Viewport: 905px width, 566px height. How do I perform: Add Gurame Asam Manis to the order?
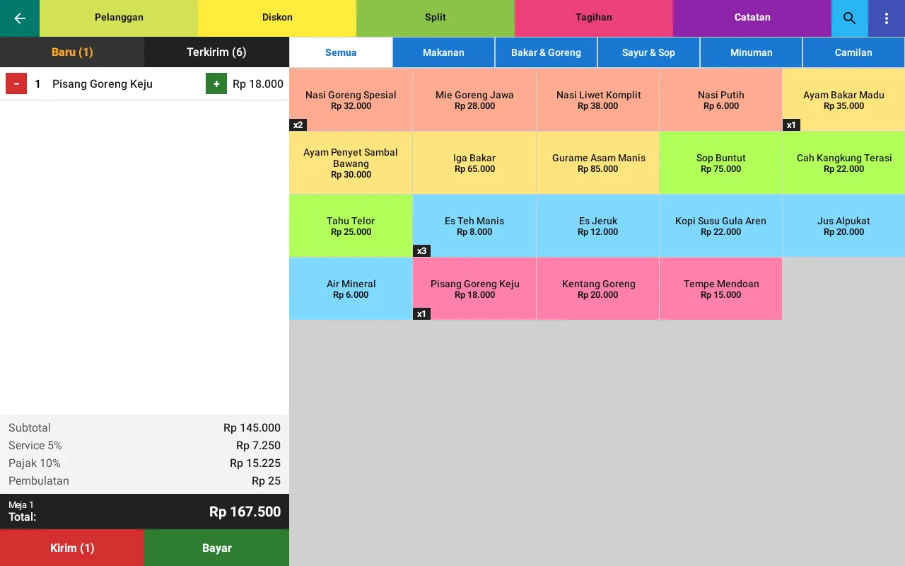[598, 163]
